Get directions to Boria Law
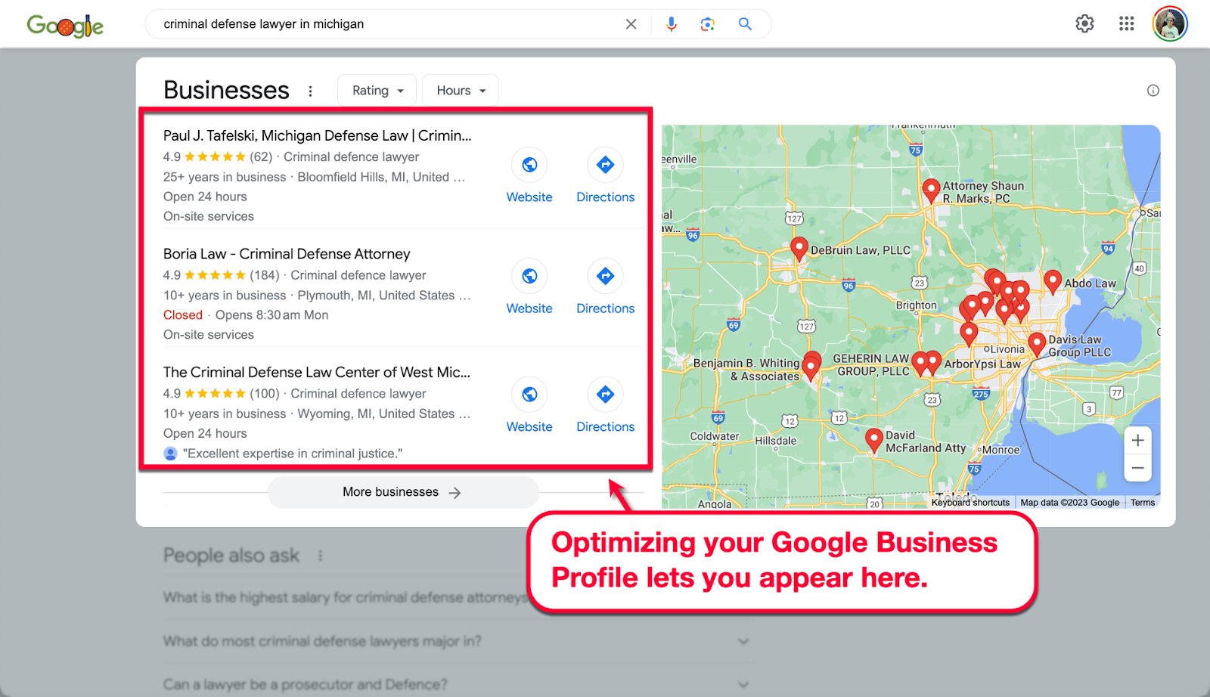1210x697 pixels. (605, 276)
